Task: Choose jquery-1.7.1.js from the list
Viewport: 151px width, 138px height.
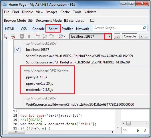Action: (x=36, y=77)
